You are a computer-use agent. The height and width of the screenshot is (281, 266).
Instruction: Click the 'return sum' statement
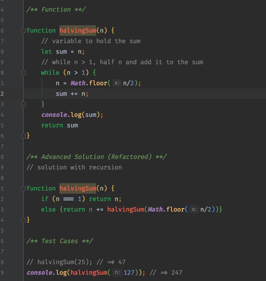(59, 125)
